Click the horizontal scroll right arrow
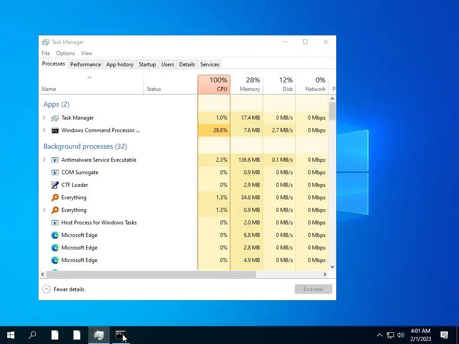This screenshot has width=459, height=344. click(325, 275)
